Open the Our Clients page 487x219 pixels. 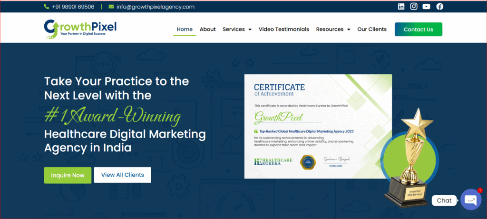click(372, 29)
